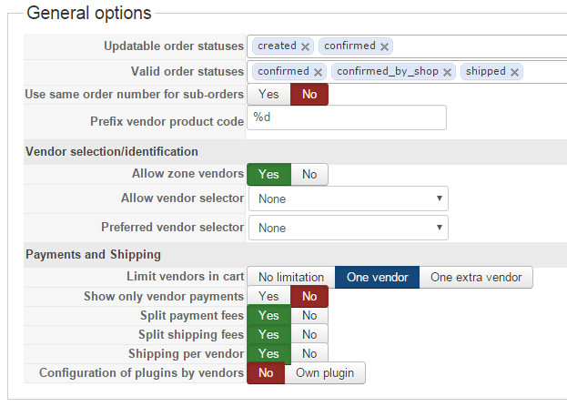Image resolution: width=567 pixels, height=407 pixels.
Task: Remove 'confirmed' tag from Valid order statuses
Action: (x=318, y=72)
